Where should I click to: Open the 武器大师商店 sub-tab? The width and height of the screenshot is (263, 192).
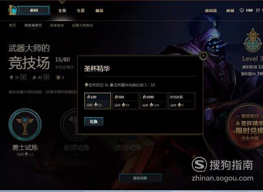click(83, 25)
